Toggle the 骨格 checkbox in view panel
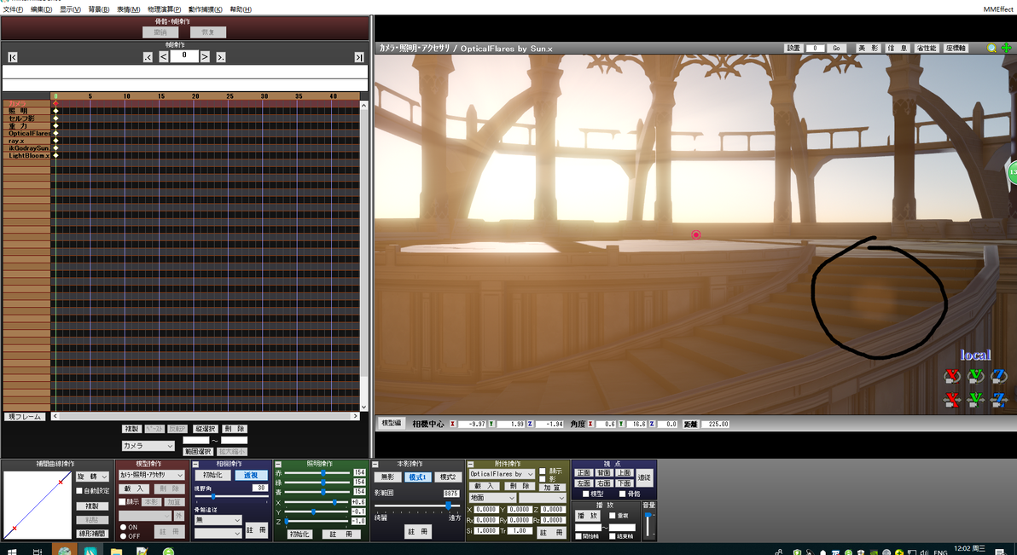 (623, 494)
